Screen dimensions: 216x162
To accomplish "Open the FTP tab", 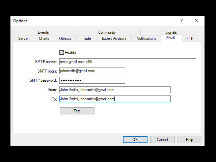I will [190, 38].
